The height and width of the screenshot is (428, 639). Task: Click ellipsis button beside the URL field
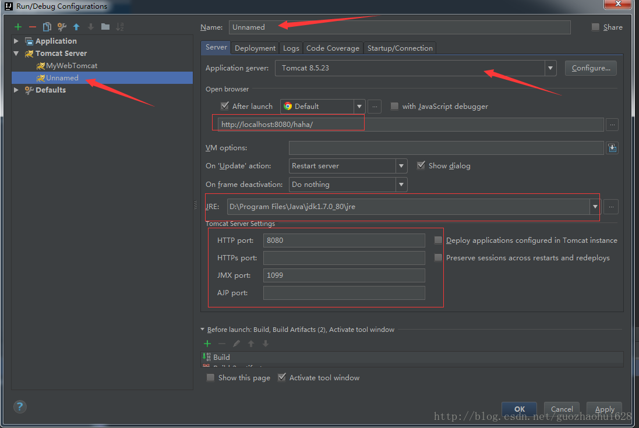tap(612, 125)
